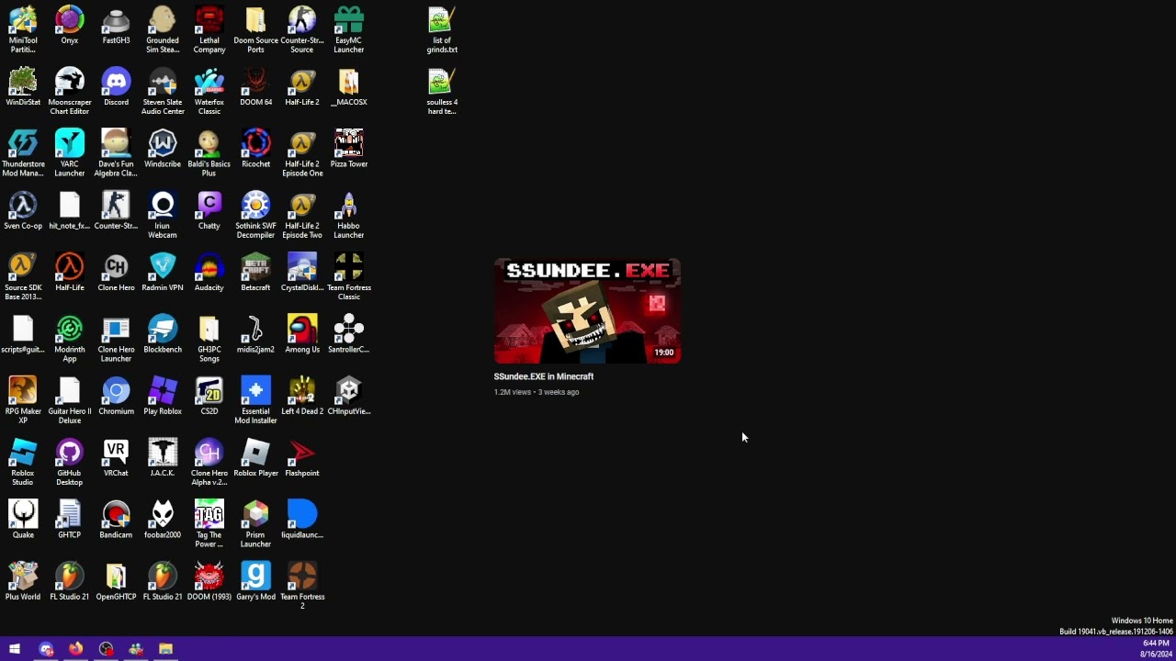
Task: Click the Garry's Mod desktop icon
Action: click(x=255, y=581)
